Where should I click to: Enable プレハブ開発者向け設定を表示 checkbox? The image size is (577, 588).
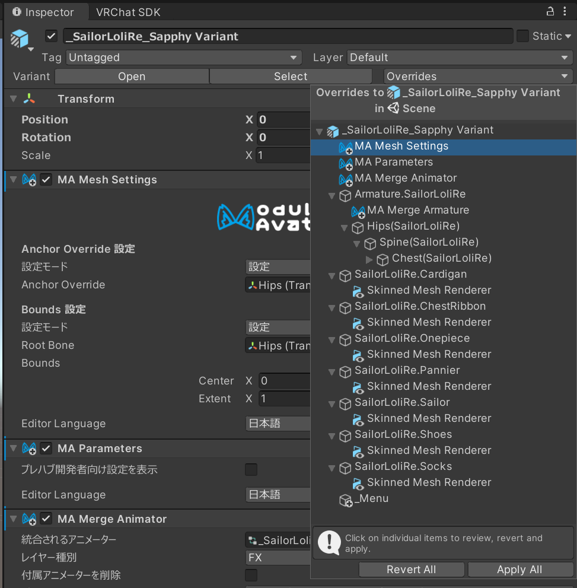251,469
